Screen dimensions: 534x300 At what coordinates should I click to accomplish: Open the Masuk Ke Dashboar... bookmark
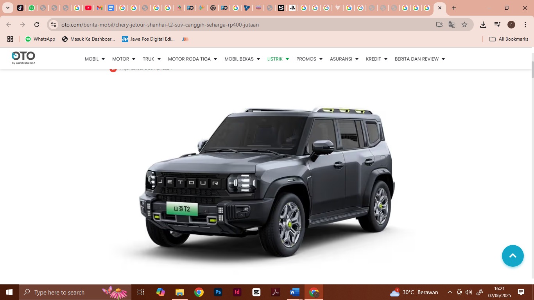[89, 39]
